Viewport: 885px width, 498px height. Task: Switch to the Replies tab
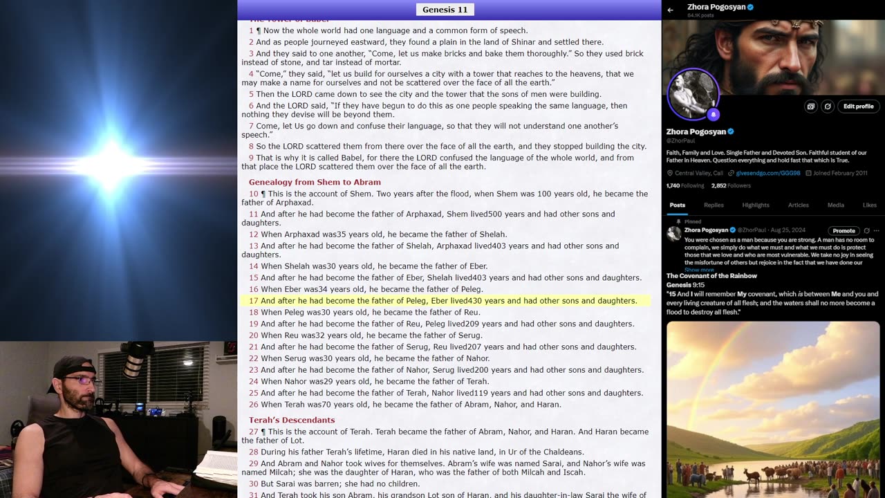714,205
